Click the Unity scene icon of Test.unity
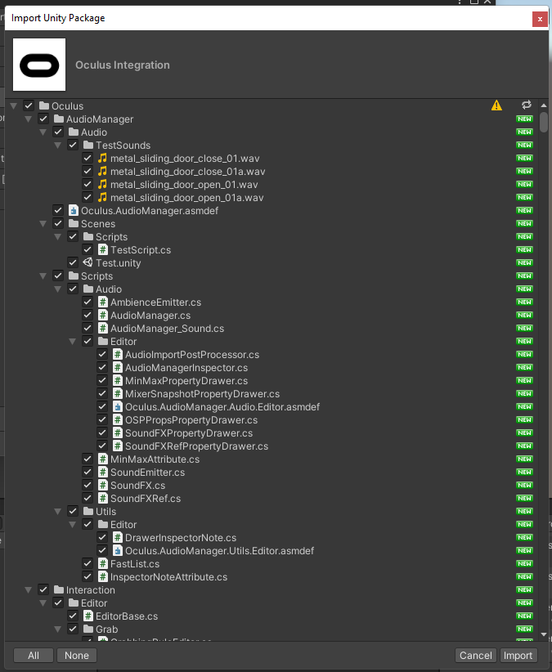552x672 pixels. (88, 262)
